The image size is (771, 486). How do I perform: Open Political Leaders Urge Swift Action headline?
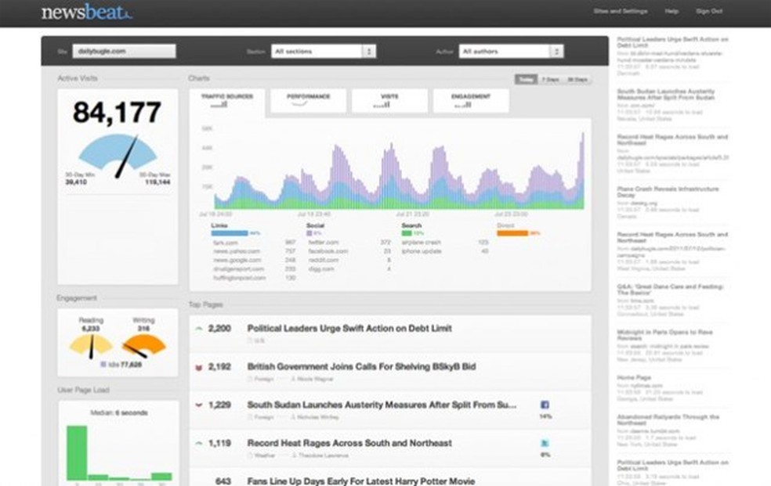(x=349, y=329)
